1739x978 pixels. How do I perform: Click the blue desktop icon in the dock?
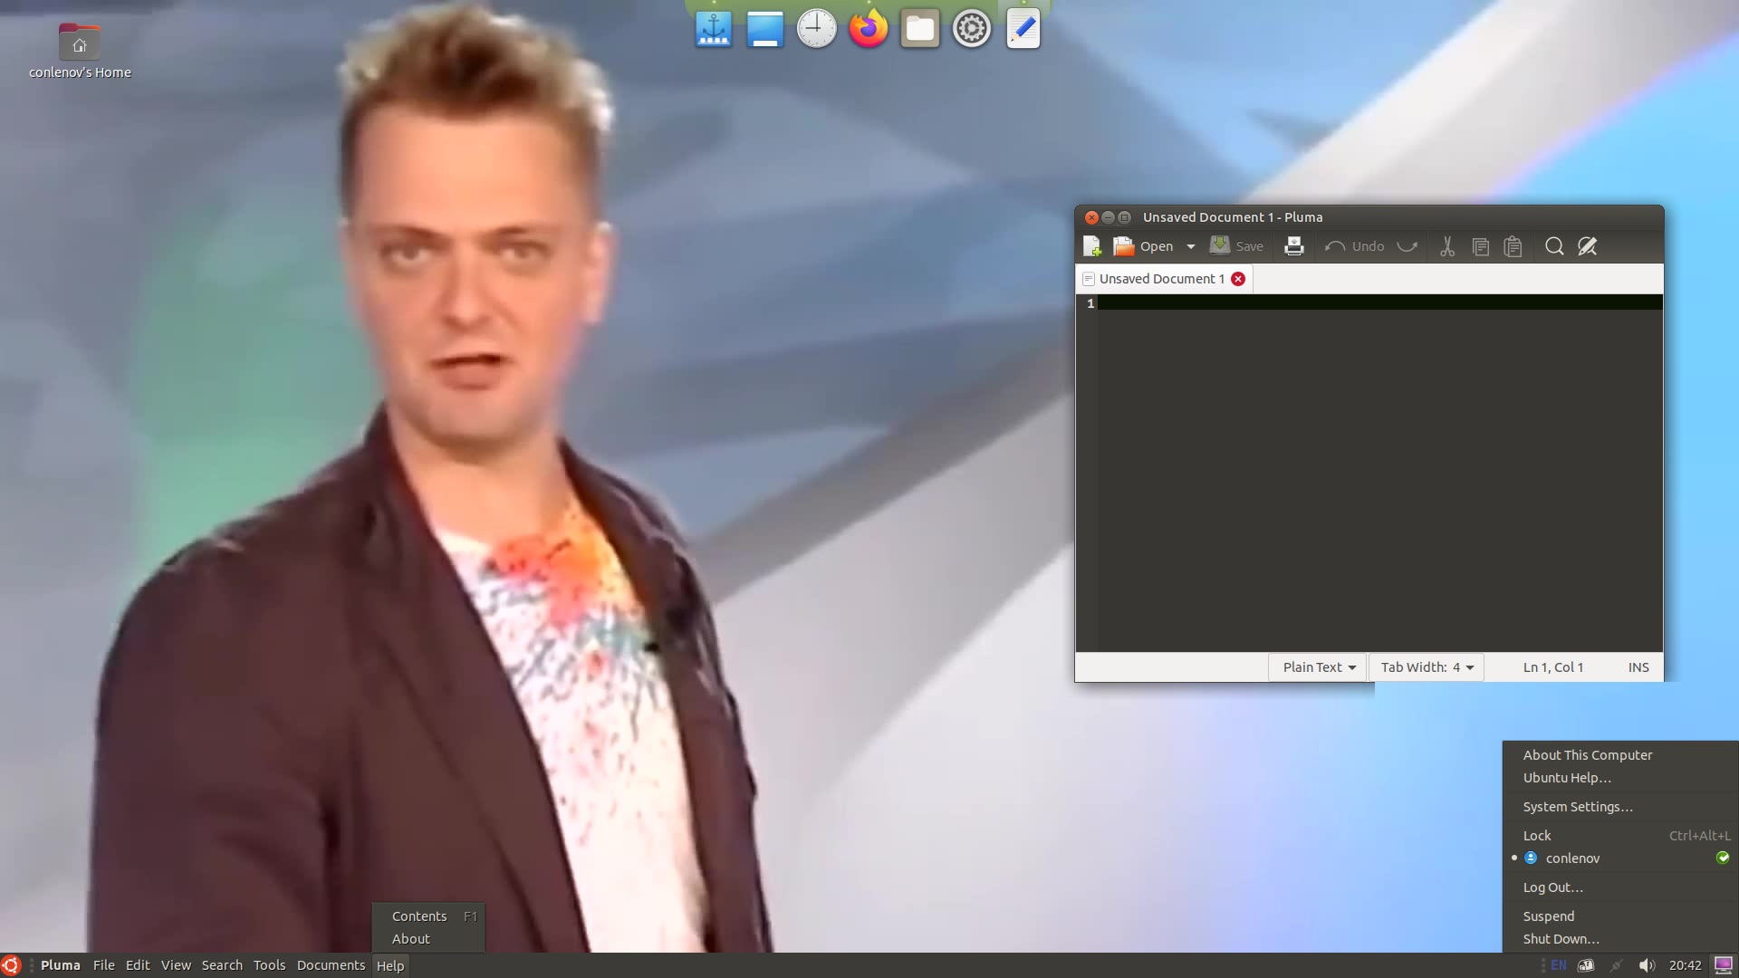tap(765, 29)
